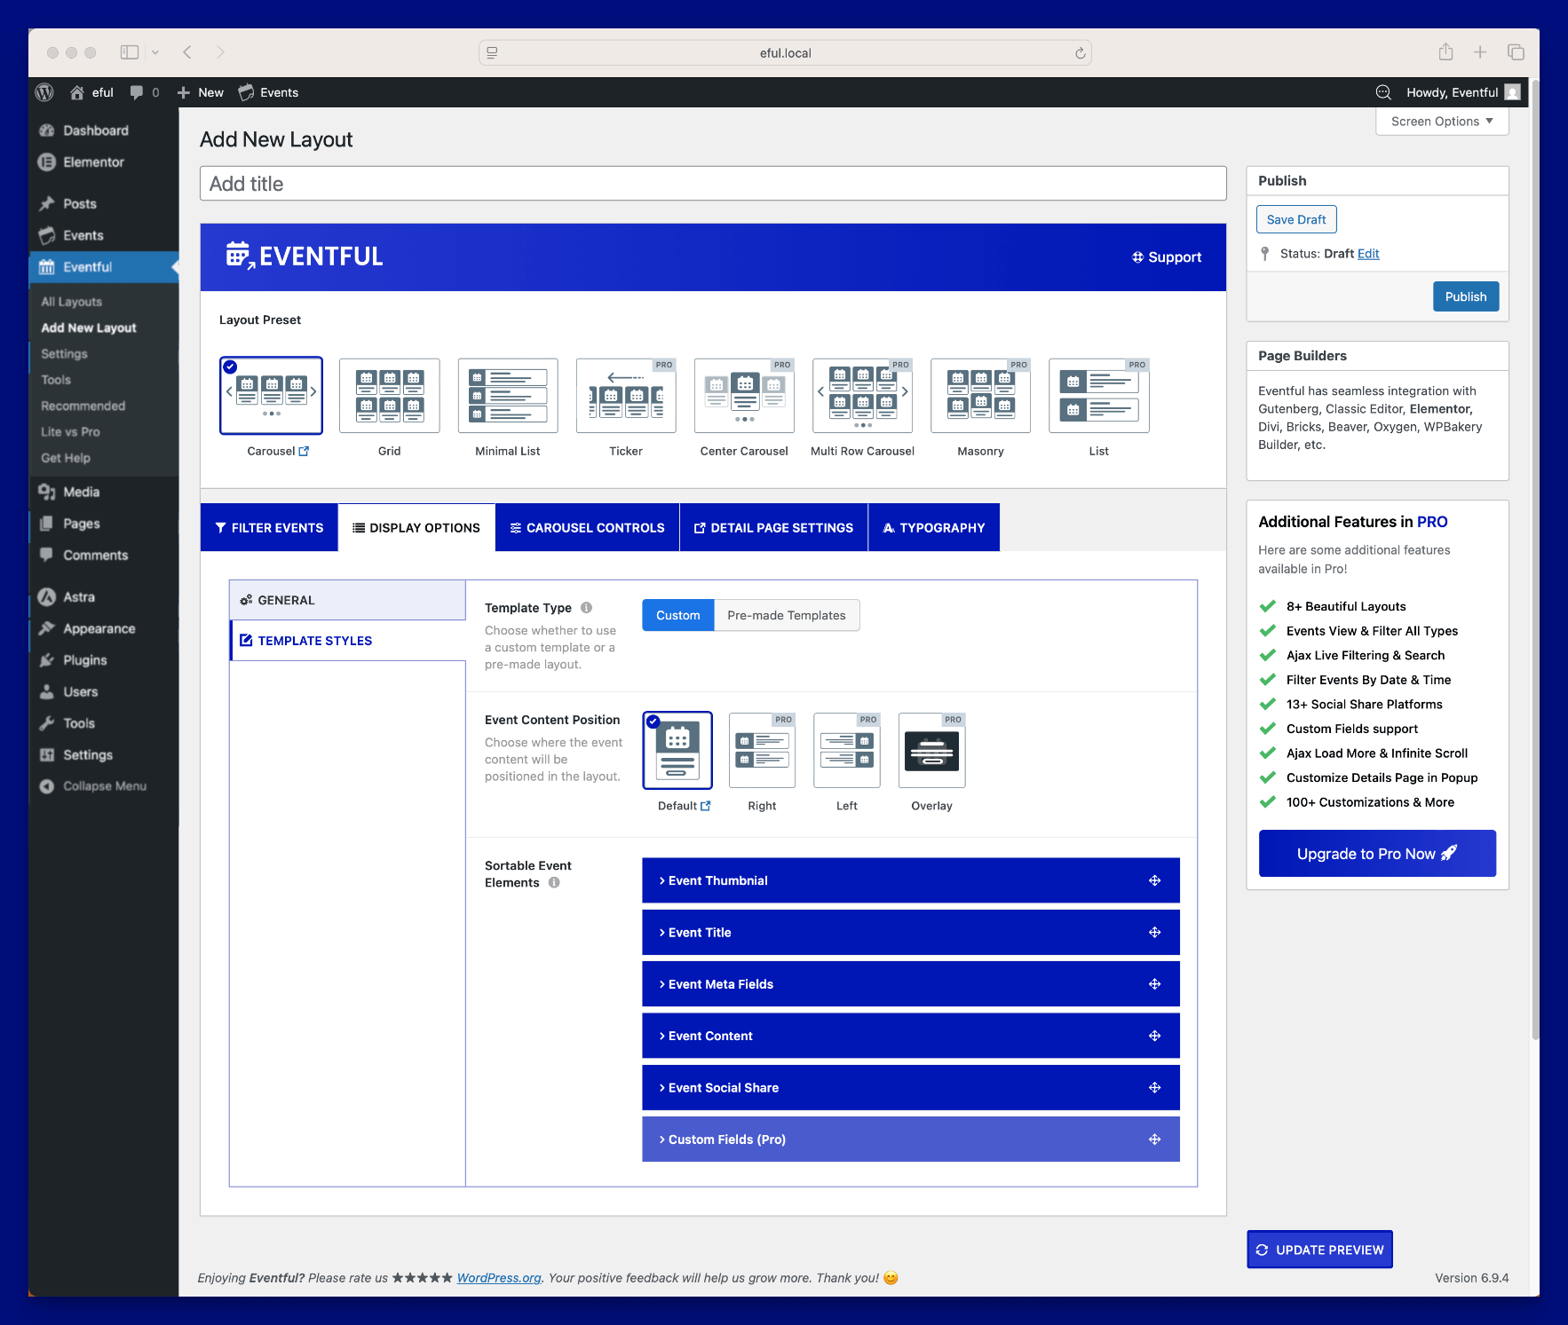The width and height of the screenshot is (1568, 1325).
Task: Click the browser page reload icon
Action: pyautogui.click(x=1080, y=53)
